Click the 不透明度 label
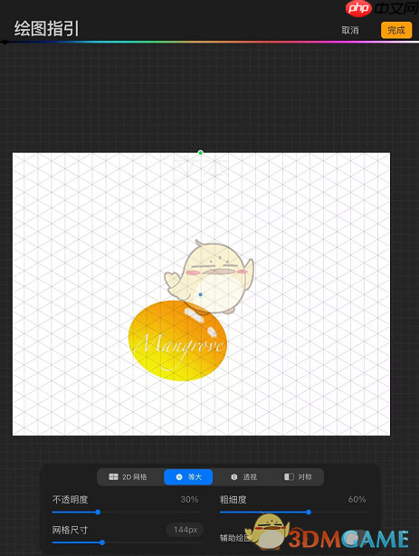This screenshot has height=556, width=419. tap(71, 500)
